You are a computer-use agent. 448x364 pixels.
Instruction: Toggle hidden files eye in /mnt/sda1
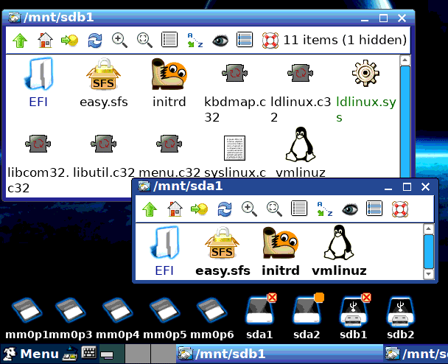click(x=350, y=209)
